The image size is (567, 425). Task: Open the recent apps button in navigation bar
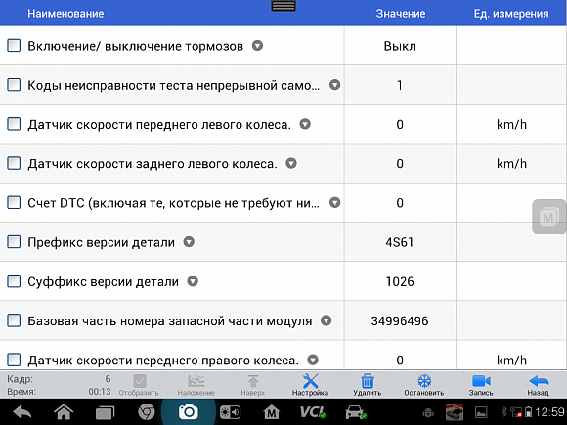105,412
